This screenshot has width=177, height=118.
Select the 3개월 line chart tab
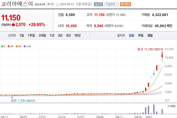tap(42, 35)
